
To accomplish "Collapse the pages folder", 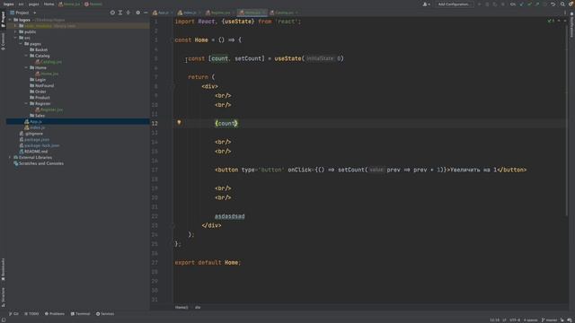I will click(x=21, y=44).
